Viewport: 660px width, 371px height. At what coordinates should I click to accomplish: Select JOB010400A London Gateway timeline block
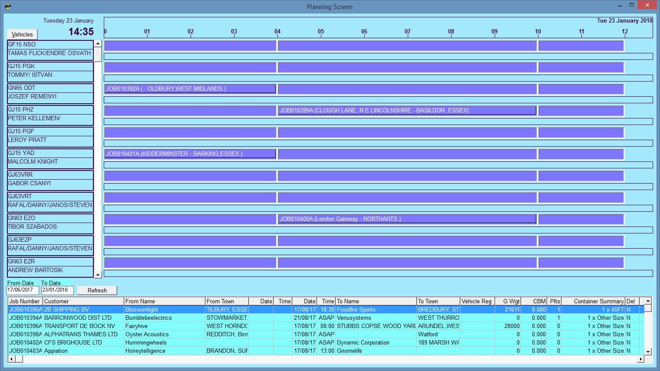tap(407, 219)
